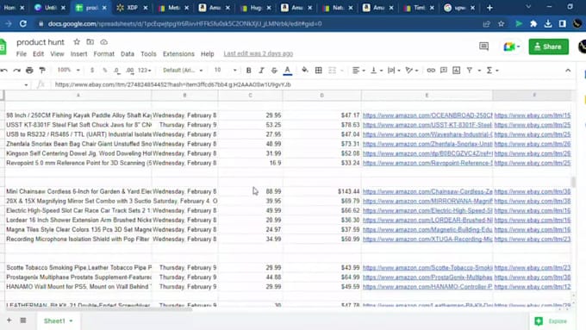Open text wrapping dropdown
The height and width of the screenshot is (330, 586).
[x=394, y=71]
